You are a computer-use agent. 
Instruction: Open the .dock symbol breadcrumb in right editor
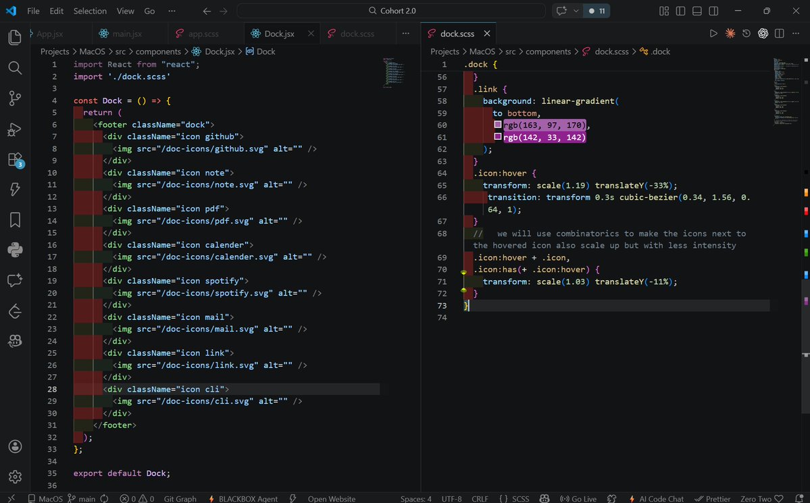655,51
